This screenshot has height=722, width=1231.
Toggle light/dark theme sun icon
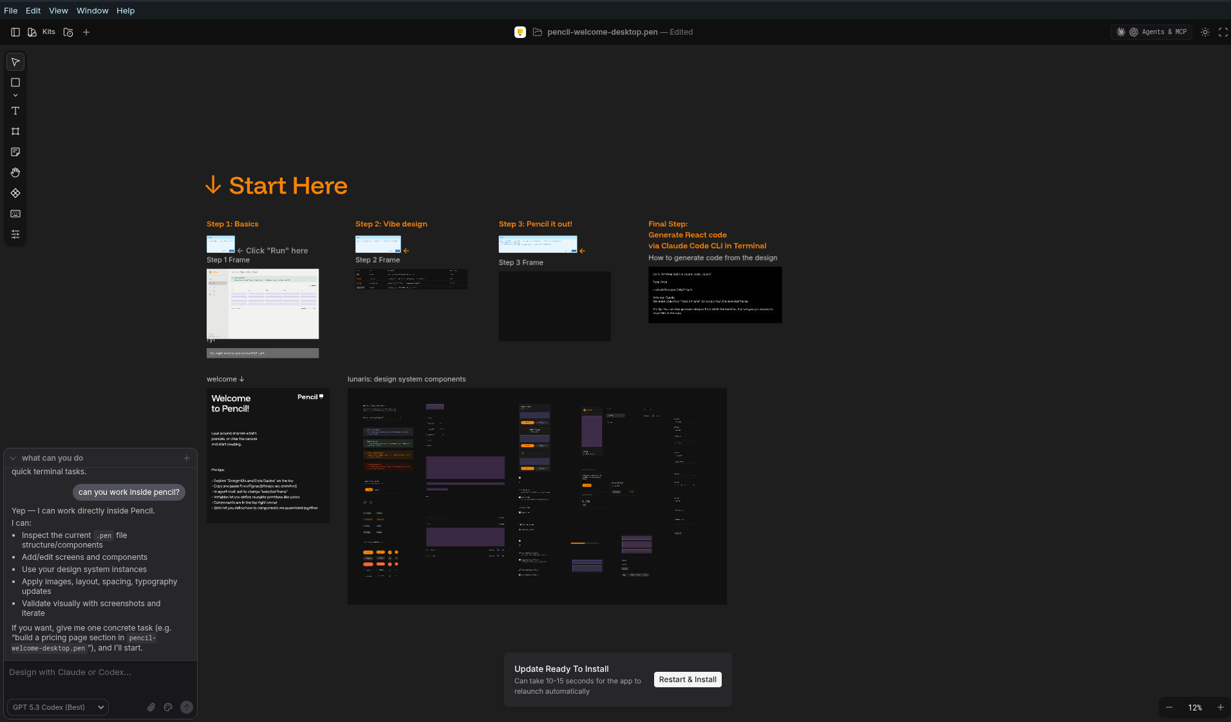(1205, 32)
